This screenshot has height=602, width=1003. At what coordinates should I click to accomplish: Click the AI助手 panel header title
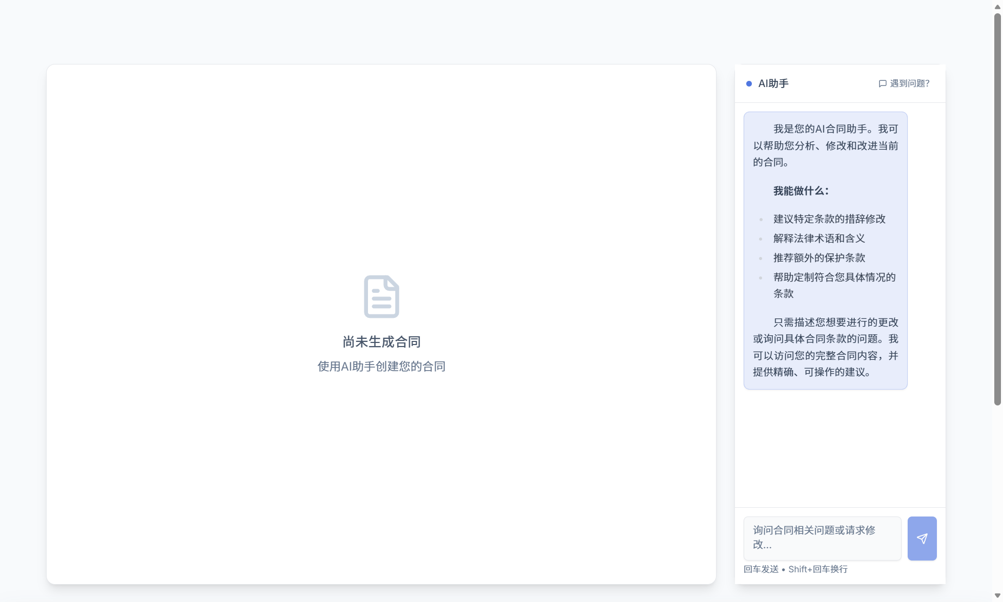click(773, 83)
